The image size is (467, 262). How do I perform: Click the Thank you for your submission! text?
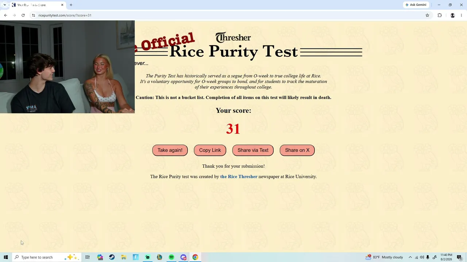tap(233, 166)
